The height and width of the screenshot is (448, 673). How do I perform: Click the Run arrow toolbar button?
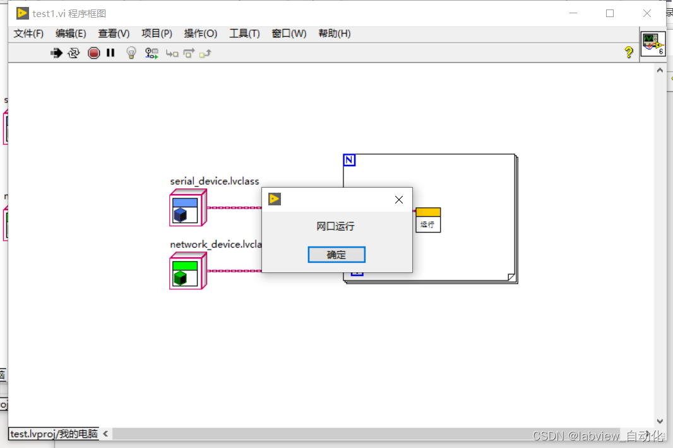point(56,53)
